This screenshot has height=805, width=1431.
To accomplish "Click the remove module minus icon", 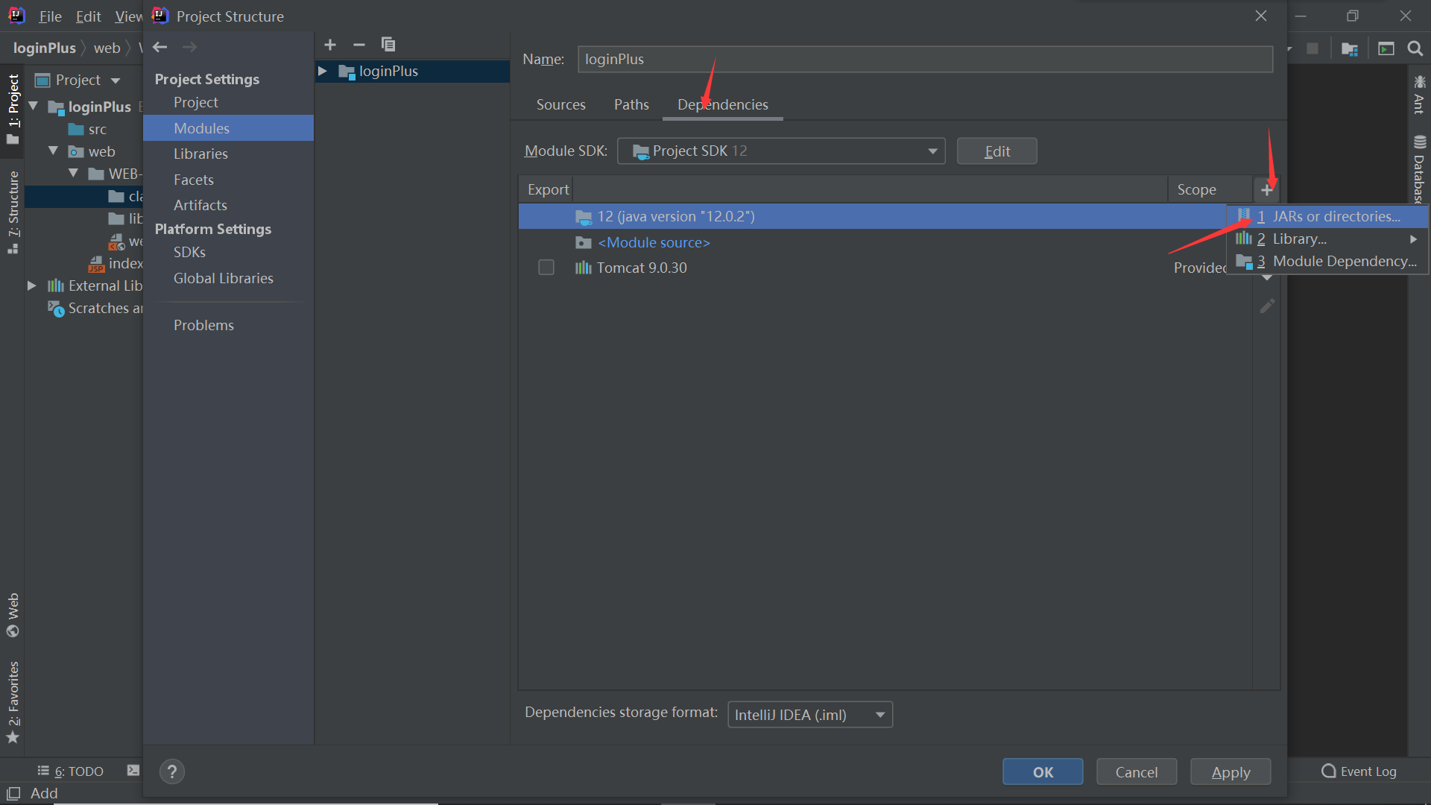I will [359, 45].
